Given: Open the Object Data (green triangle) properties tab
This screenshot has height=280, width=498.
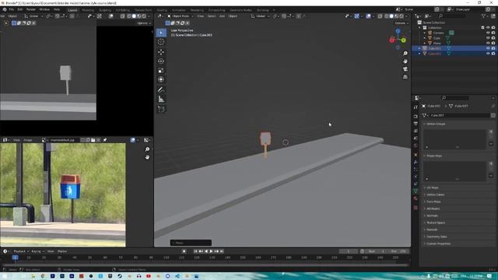Looking at the screenshot, I should click(x=416, y=191).
